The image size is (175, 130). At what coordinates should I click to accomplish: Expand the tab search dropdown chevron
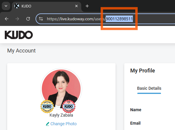click(6, 6)
